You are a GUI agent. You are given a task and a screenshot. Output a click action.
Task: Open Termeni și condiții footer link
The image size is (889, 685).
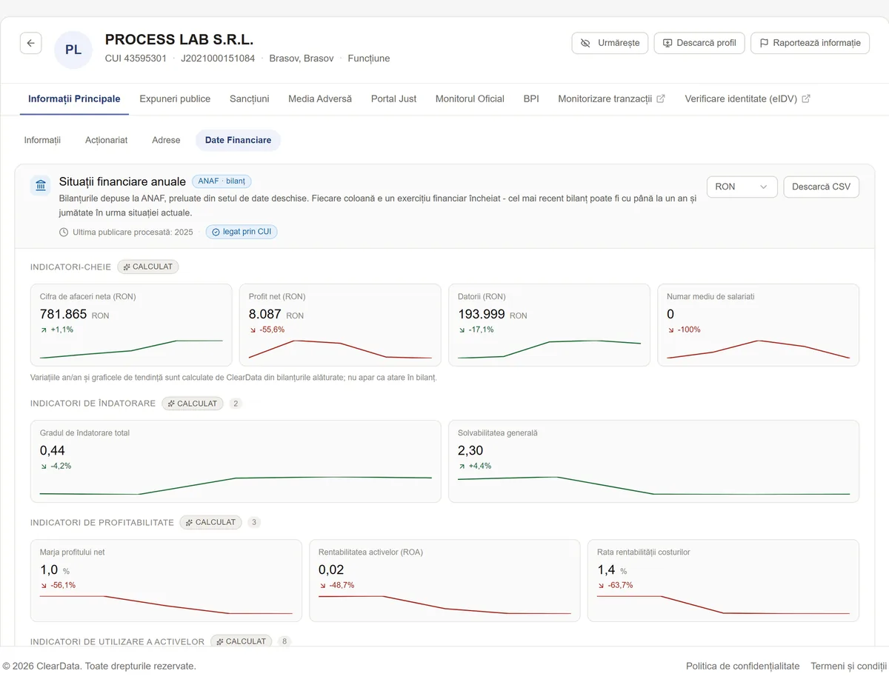(x=848, y=666)
